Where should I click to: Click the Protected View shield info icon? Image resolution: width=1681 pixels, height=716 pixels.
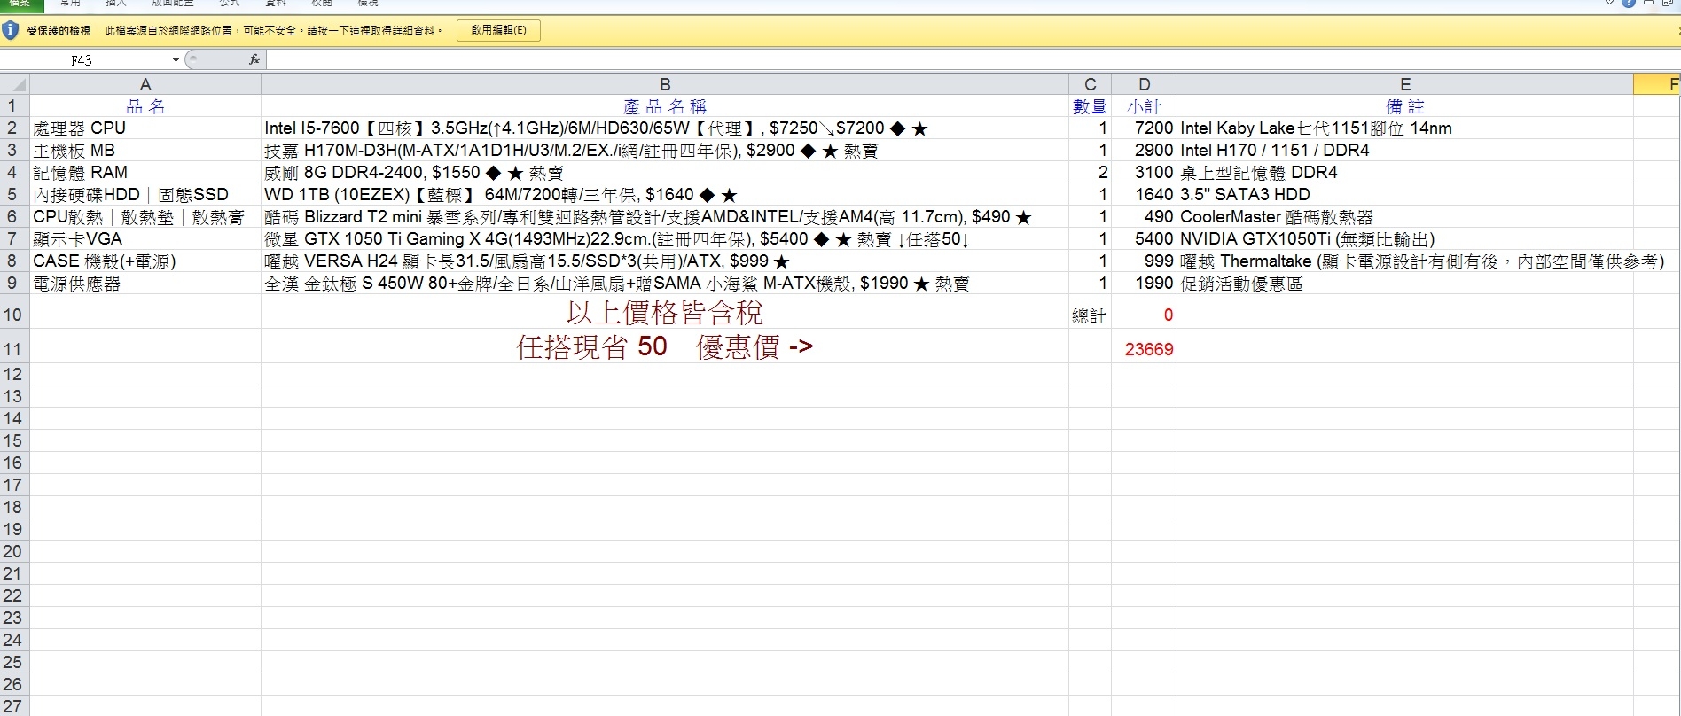(x=11, y=30)
